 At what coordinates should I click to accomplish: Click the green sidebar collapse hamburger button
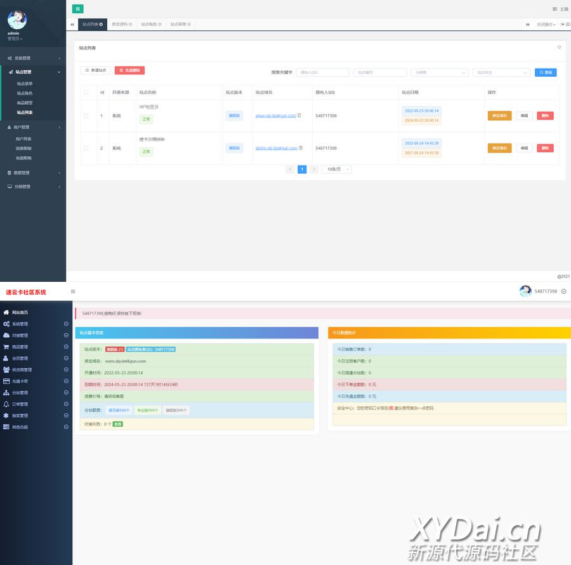pos(77,9)
